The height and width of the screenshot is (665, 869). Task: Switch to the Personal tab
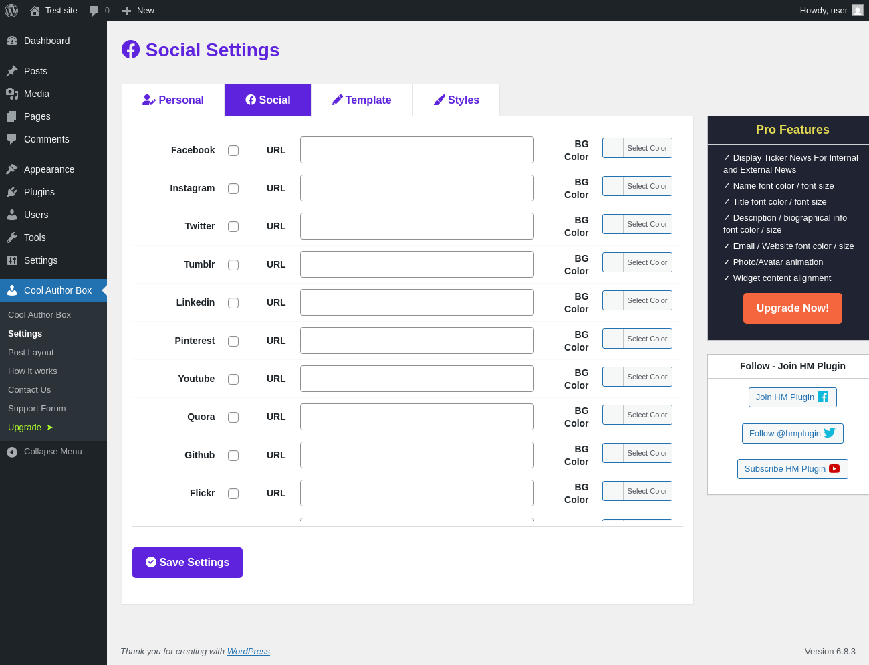173,100
